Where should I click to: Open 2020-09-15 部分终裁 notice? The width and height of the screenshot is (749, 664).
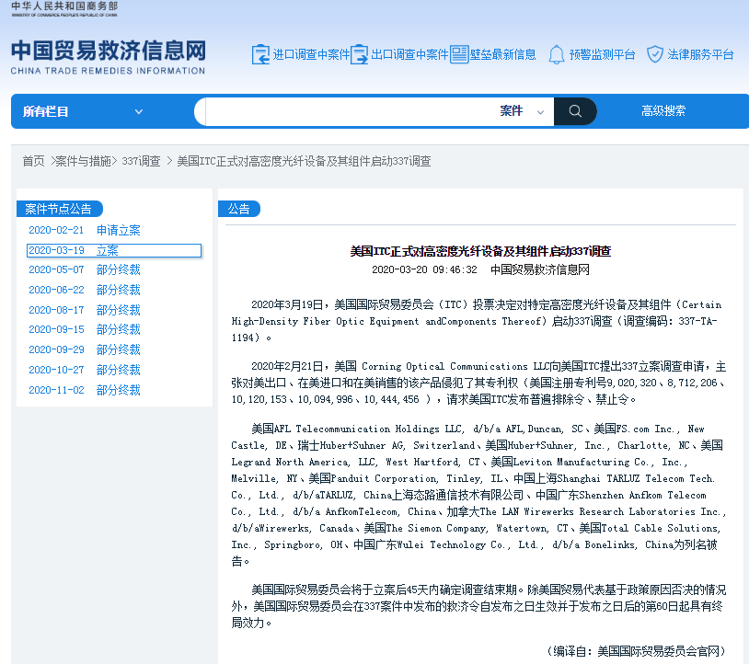click(x=85, y=329)
